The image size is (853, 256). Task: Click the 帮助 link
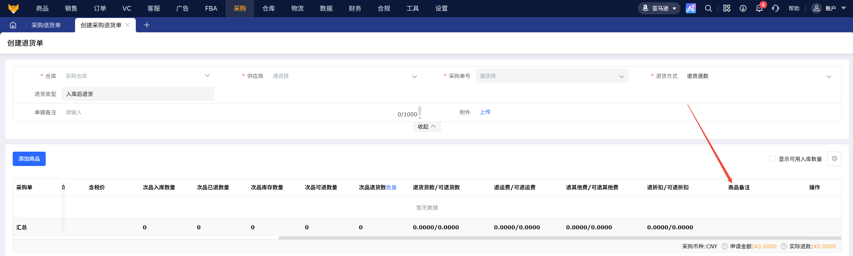(x=794, y=8)
